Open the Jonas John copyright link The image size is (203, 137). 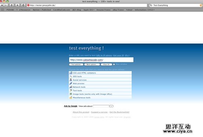click(99, 117)
